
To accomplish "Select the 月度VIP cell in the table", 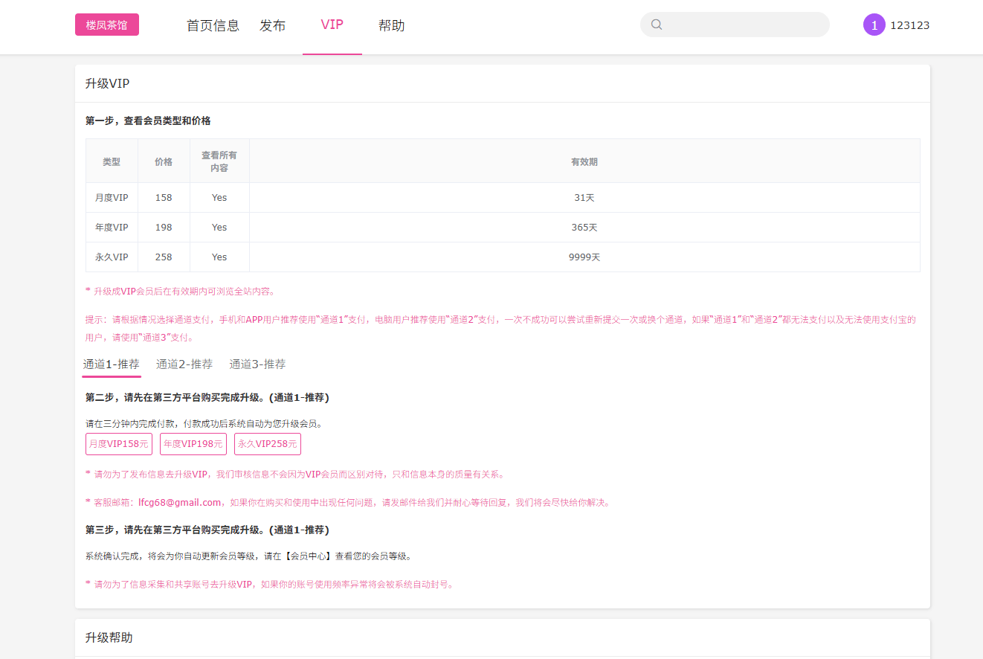I will 112,198.
